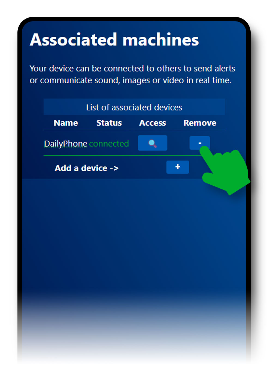
Task: Click the Add a device -> label
Action: 87,168
